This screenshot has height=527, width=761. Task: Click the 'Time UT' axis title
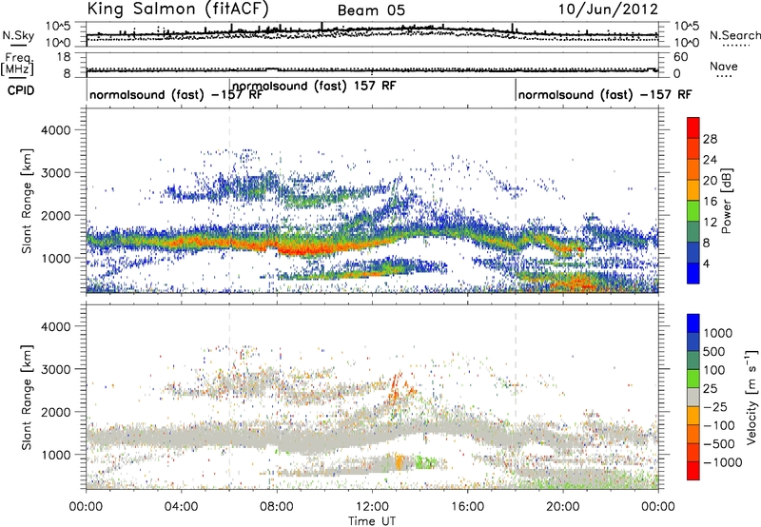372,521
